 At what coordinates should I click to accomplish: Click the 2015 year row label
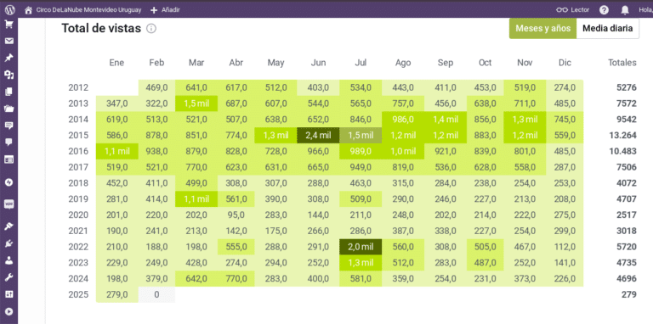click(78, 136)
